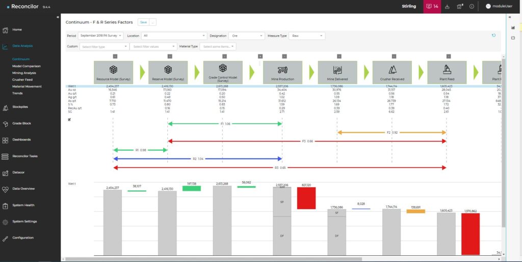The image size is (522, 262).
Task: Toggle collapse button above Plant Feed node
Action: [449, 56]
